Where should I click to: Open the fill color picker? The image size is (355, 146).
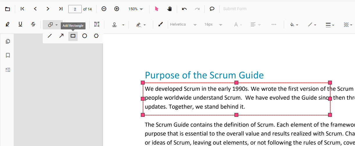(294, 25)
